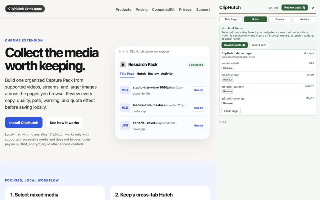Click the FOCUSED, LOCAL WORKFLOW label
The width and height of the screenshot is (320, 200).
click(x=32, y=180)
